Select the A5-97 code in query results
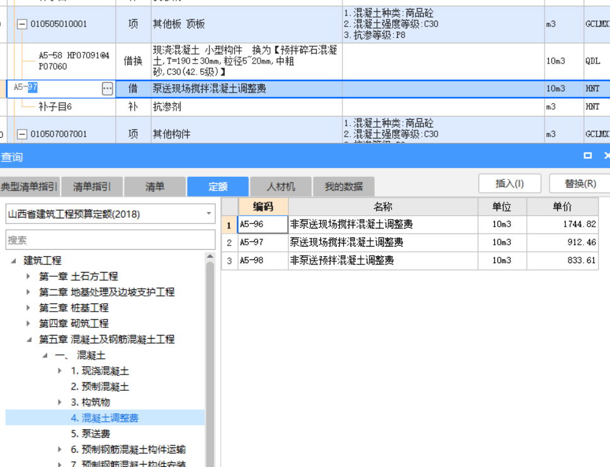The width and height of the screenshot is (610, 467). coord(263,242)
